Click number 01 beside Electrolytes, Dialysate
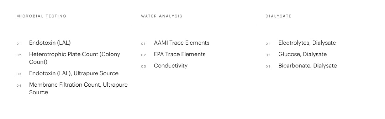Screen dimensions: 385x119 (x=268, y=44)
